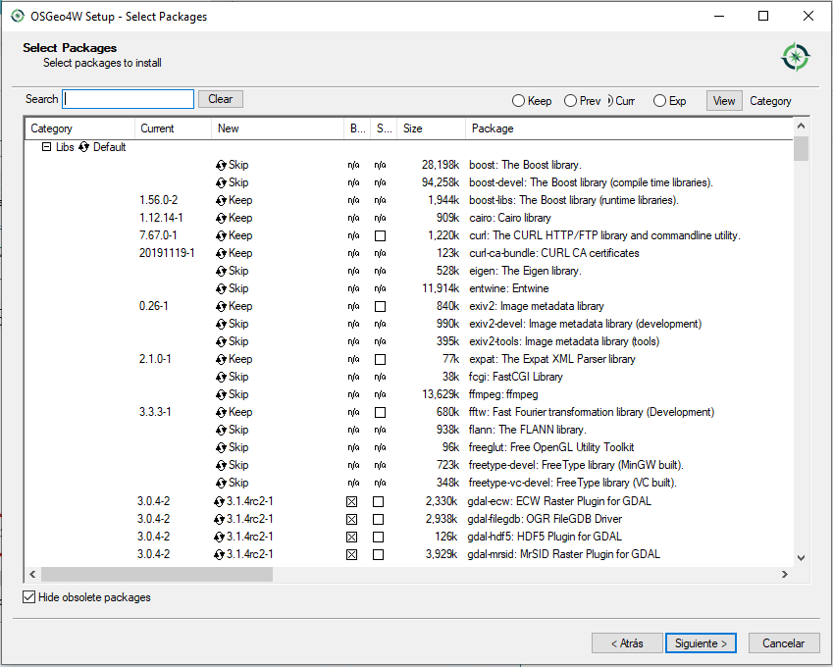833x667 pixels.
Task: Click the scroll right arrow of package list
Action: 785,574
